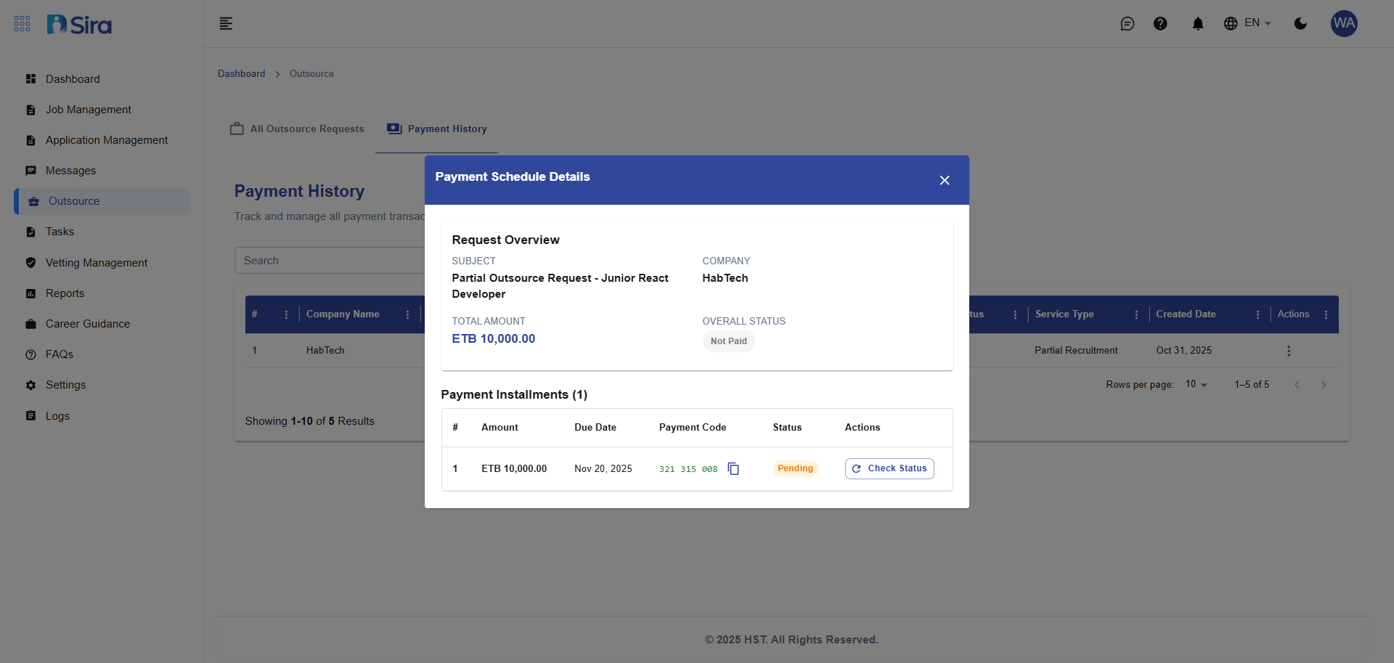Collapse the sidebar with the menu icon
This screenshot has height=663, width=1394.
(x=226, y=24)
